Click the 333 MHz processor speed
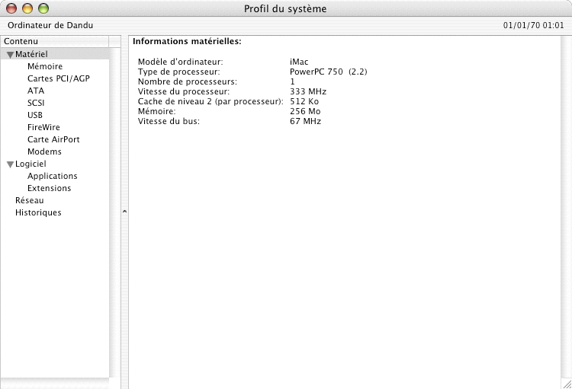 (x=308, y=91)
